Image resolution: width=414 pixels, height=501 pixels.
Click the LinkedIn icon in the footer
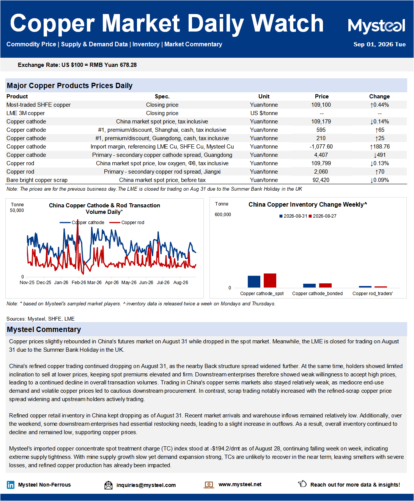11,485
